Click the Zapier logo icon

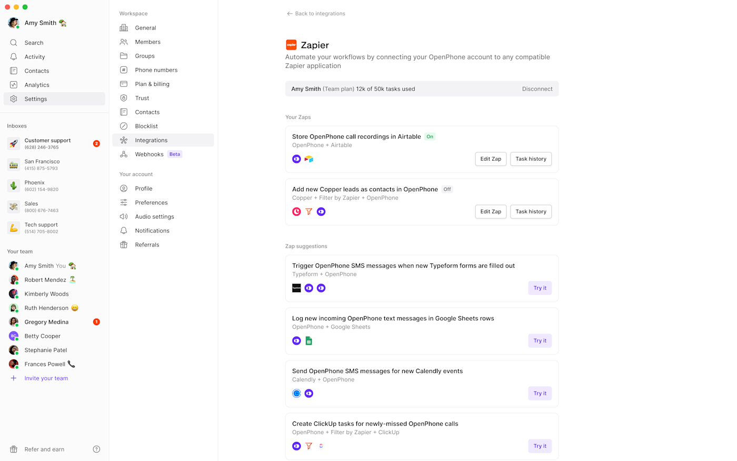click(x=291, y=45)
